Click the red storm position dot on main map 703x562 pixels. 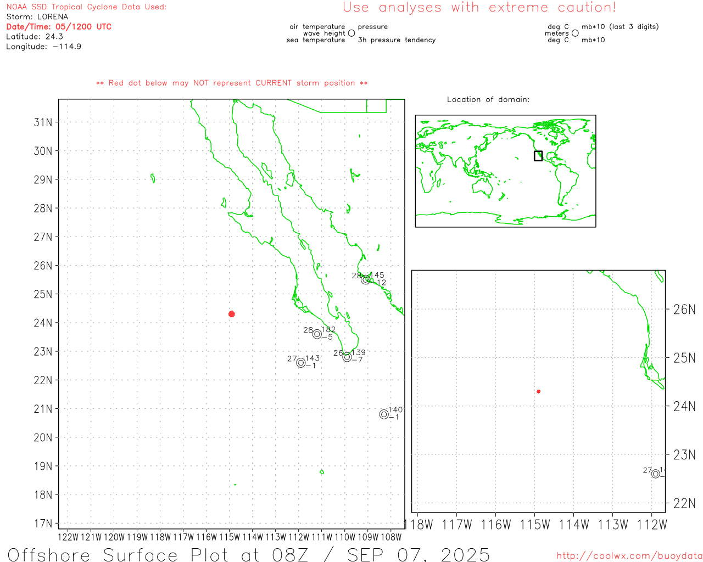232,314
